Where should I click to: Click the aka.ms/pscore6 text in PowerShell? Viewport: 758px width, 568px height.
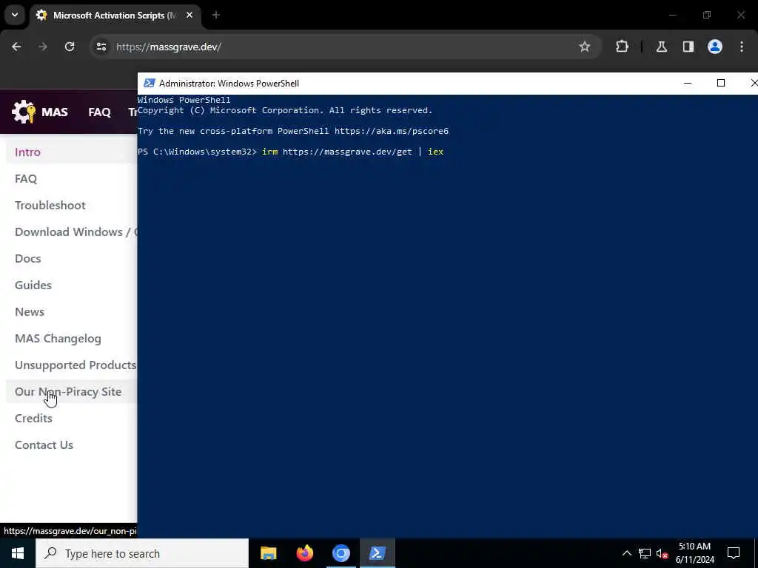[392, 131]
